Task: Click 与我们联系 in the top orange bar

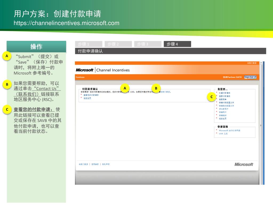Action: coord(252,63)
